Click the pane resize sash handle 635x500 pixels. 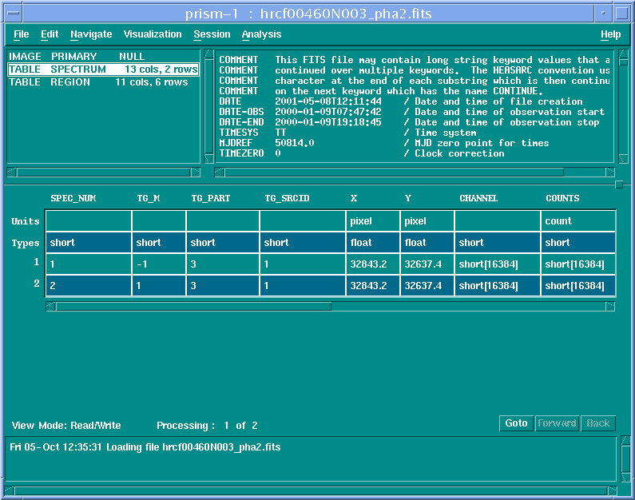point(619,185)
